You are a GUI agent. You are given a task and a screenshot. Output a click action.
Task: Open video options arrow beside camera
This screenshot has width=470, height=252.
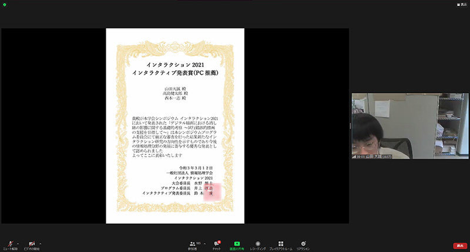click(x=40, y=244)
